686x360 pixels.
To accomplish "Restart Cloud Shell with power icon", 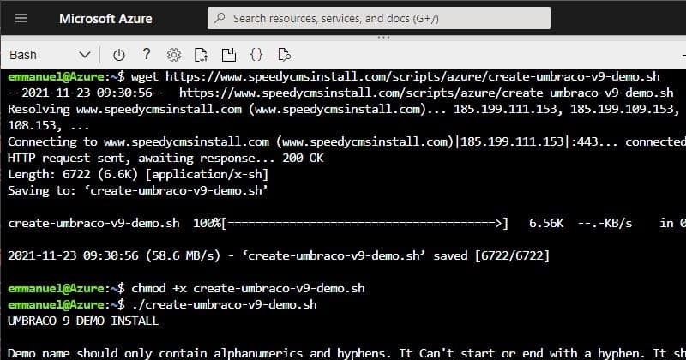I will 119,55.
